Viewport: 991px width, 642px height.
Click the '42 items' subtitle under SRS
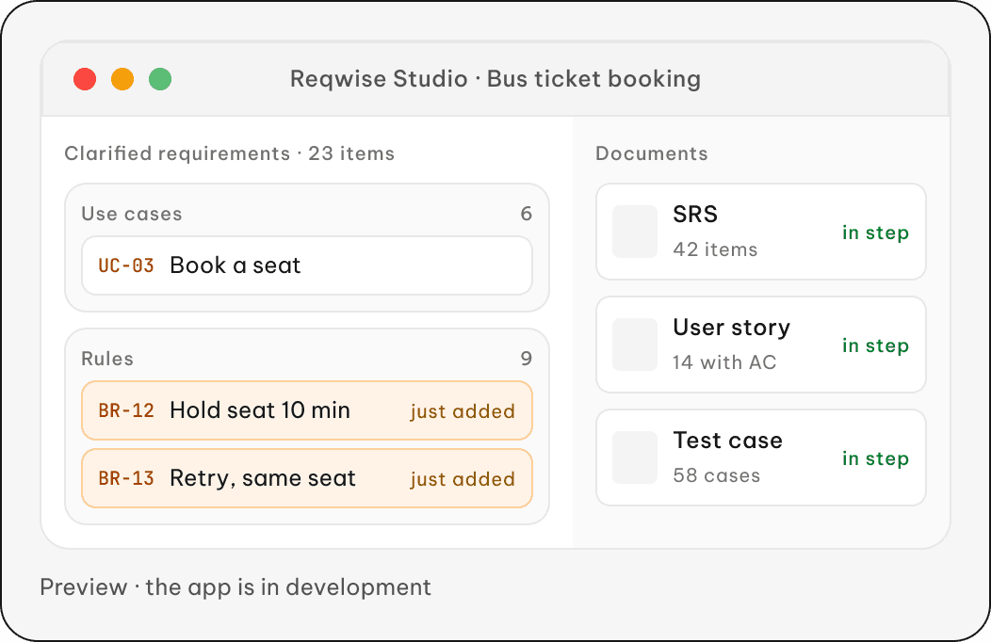(x=715, y=249)
